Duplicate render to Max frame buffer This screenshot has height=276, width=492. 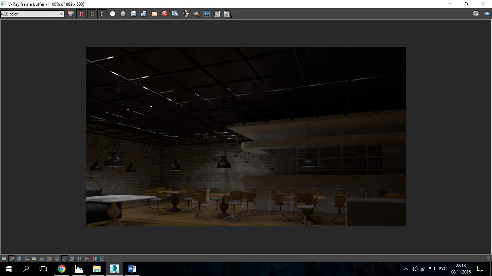175,14
